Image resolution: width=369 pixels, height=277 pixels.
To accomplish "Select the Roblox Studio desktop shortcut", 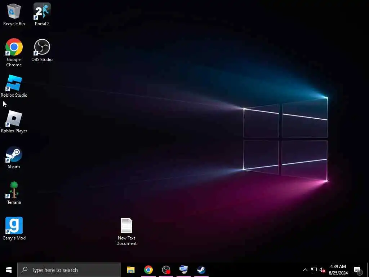I will pyautogui.click(x=14, y=86).
